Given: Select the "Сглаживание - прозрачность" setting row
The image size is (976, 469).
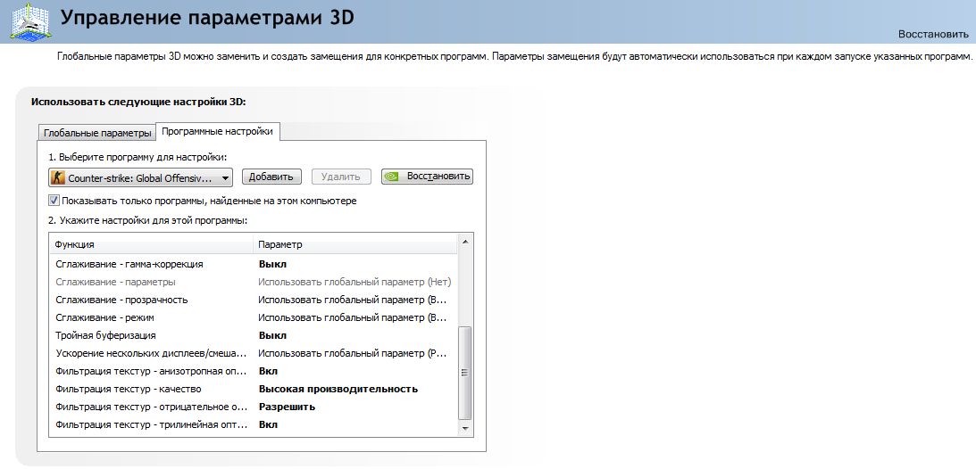Looking at the screenshot, I should point(254,300).
